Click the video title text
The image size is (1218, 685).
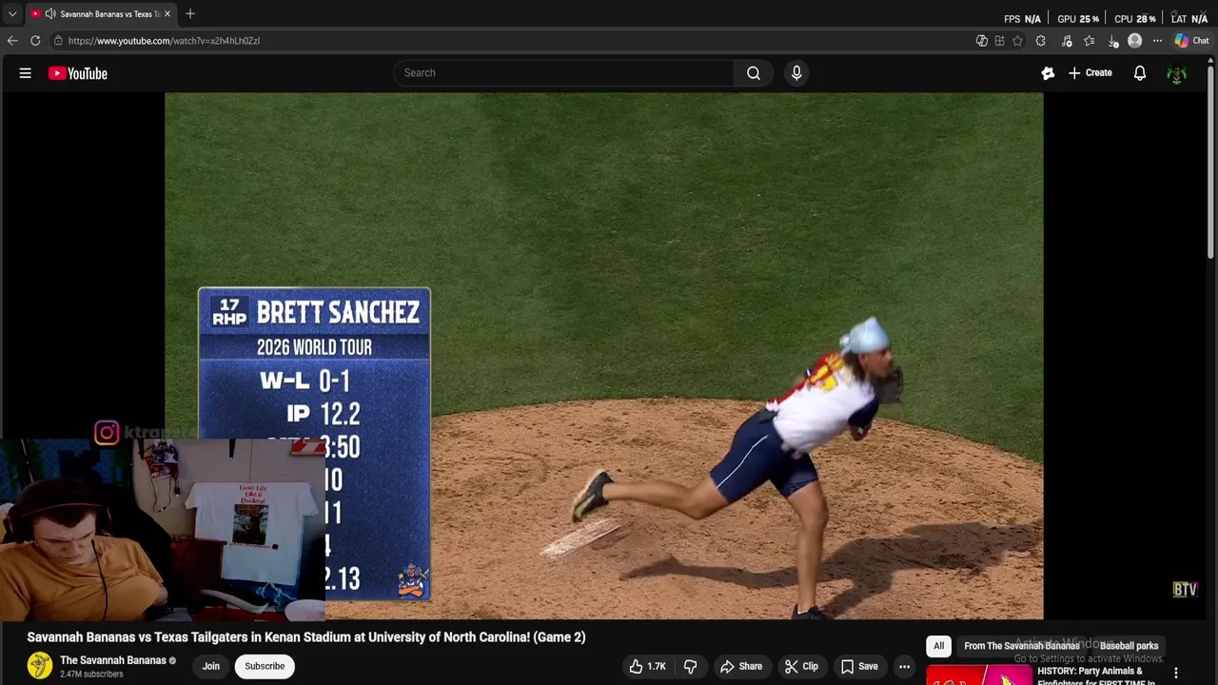coord(306,637)
